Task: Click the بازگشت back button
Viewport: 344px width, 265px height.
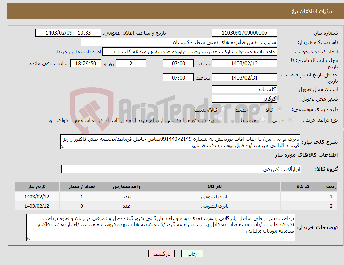Action: pyautogui.click(x=161, y=253)
